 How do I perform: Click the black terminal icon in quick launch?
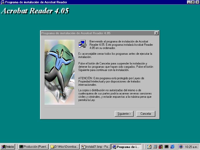click(166, 146)
